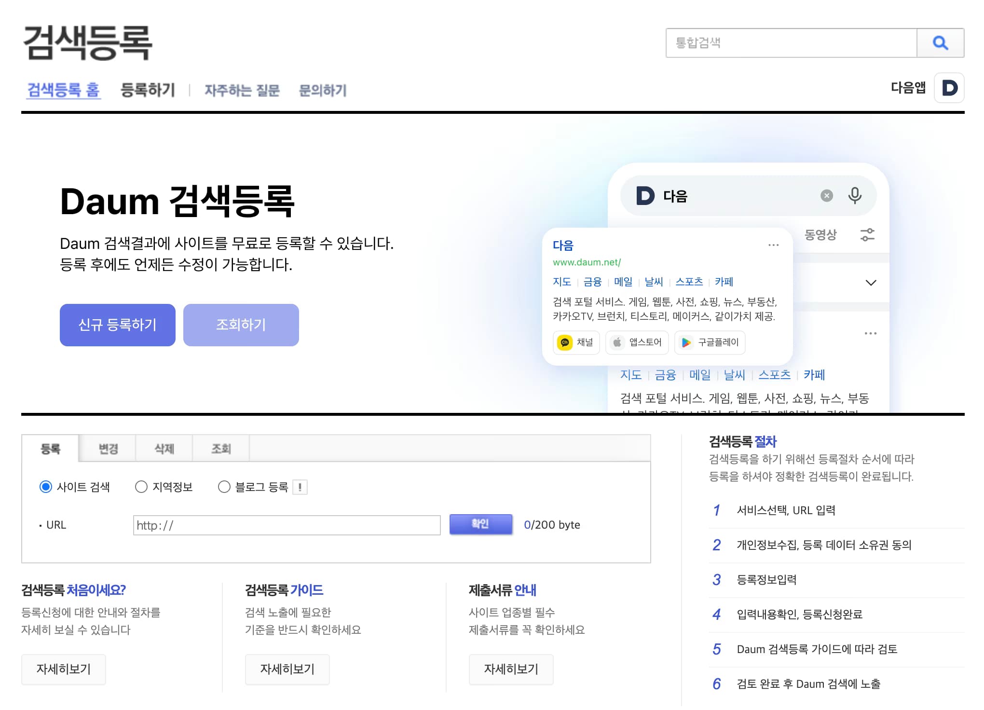
Task: Click the 조회하기 button
Action: pyautogui.click(x=241, y=325)
